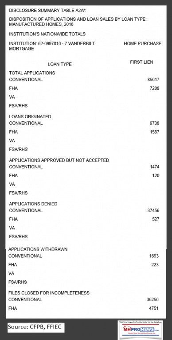This screenshot has width=172, height=340.
Task: Click the FHA total applications value 7208
Action: [x=155, y=88]
